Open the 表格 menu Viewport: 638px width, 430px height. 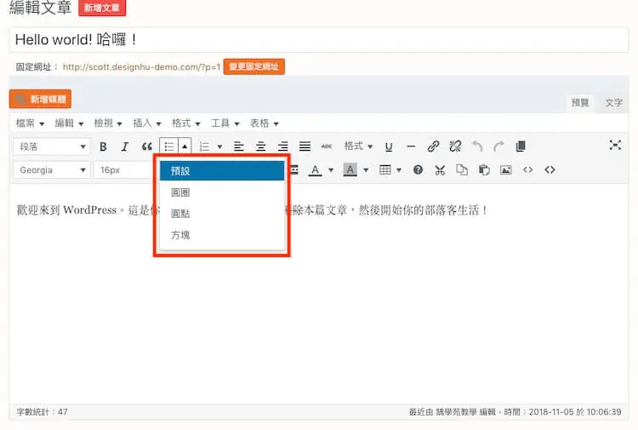pyautogui.click(x=264, y=123)
